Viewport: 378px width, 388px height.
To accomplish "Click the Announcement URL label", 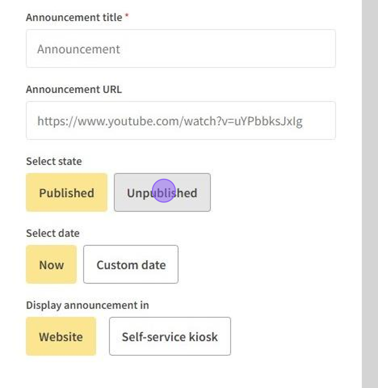I will click(74, 89).
